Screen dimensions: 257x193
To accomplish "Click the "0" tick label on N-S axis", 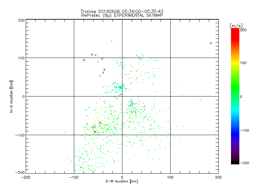I will coord(23,96).
